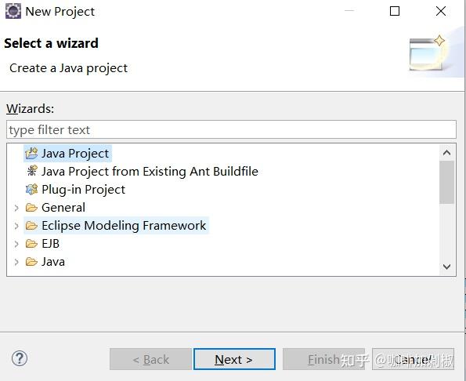Click the Java Project wizard icon
Viewport: 466px width, 381px height.
coord(31,154)
